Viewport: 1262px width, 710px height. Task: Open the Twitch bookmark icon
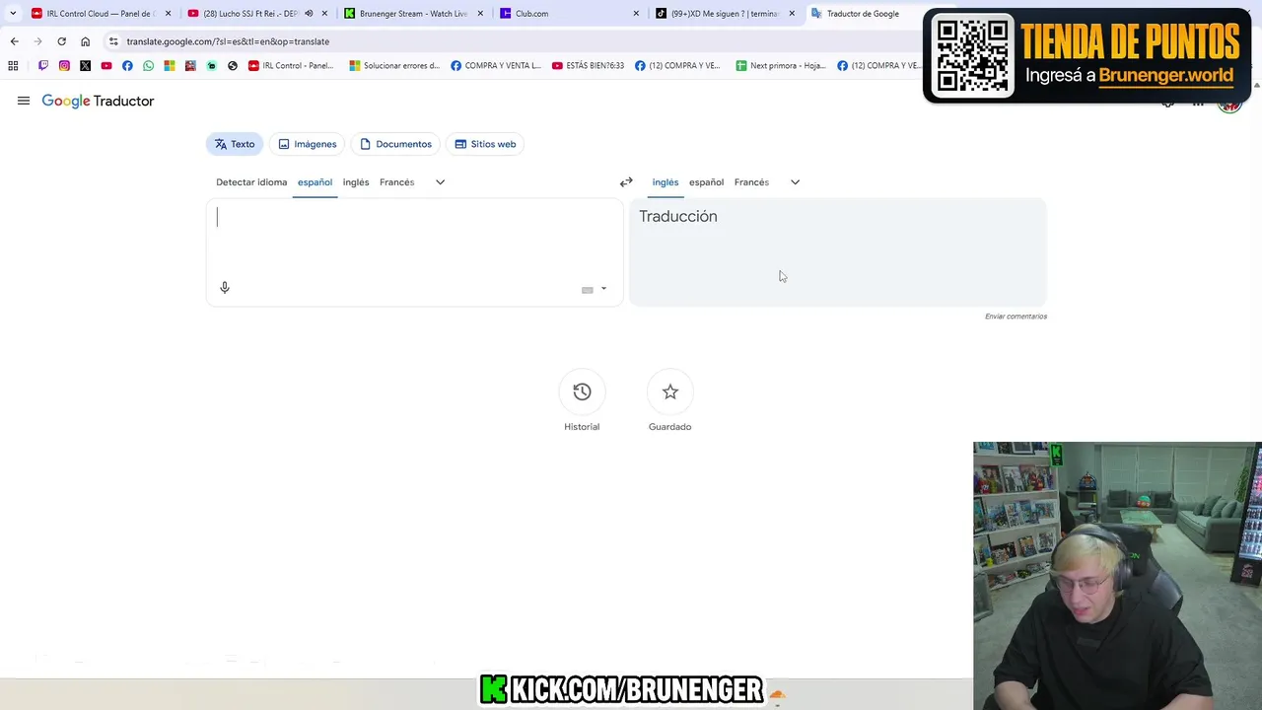pos(43,66)
